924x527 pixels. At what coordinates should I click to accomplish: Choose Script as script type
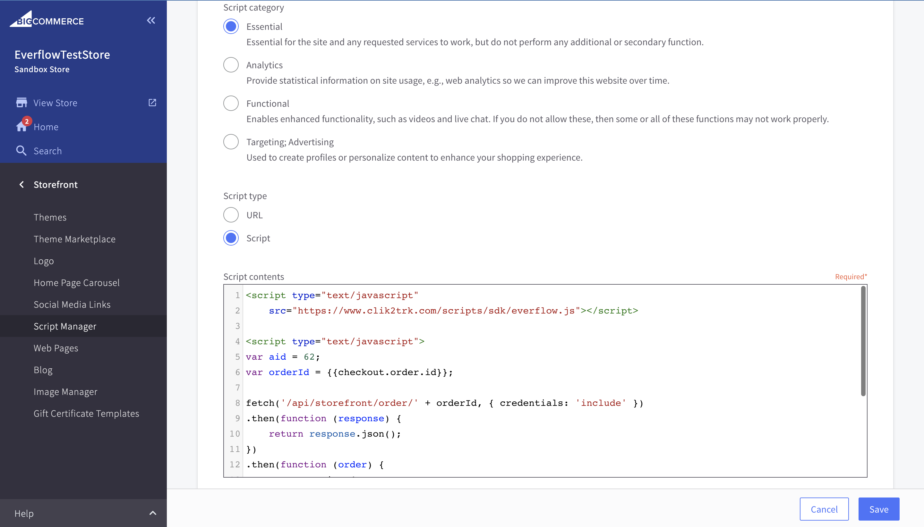[231, 238]
